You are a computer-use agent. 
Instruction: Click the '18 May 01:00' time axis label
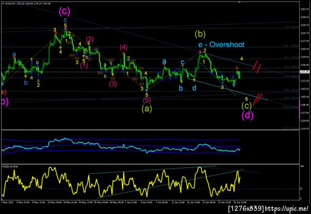tap(69, 203)
